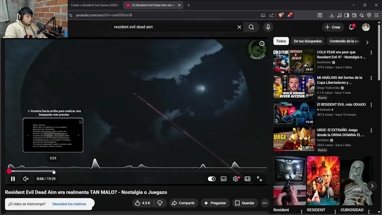Image resolution: width=382 pixels, height=215 pixels.
Task: Open the COLD FEAR video thumbnail
Action: click(294, 61)
